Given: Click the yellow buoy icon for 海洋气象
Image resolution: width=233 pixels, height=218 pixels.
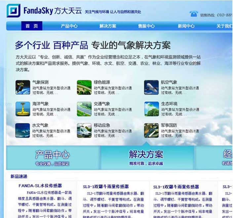Looking at the screenshot, I should pos(23,109).
